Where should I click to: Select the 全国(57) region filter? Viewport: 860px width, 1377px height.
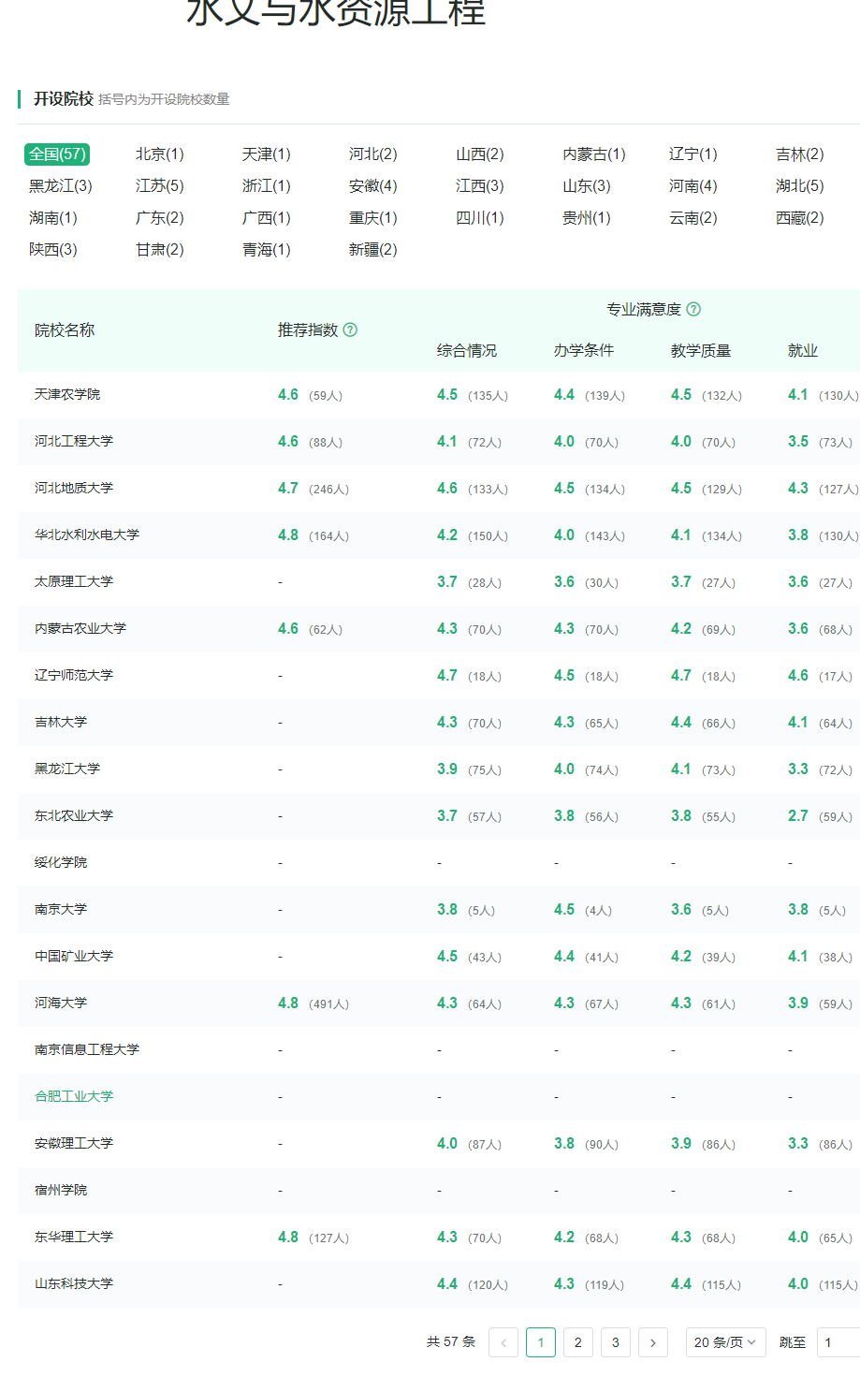point(57,154)
